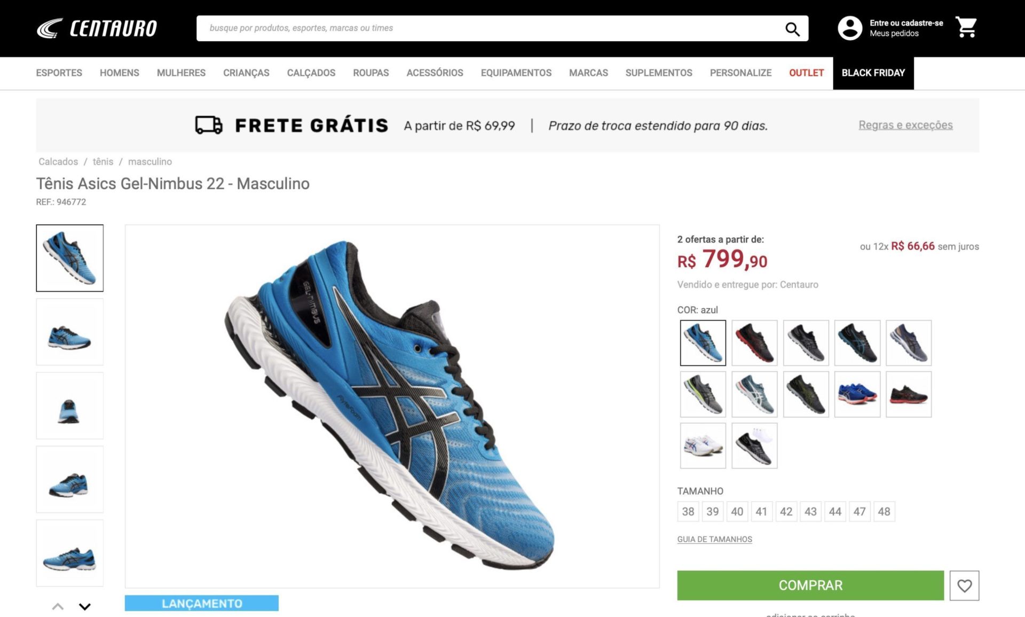Open the BLACK FRIDAY tab
This screenshot has height=617, width=1025.
(x=873, y=73)
